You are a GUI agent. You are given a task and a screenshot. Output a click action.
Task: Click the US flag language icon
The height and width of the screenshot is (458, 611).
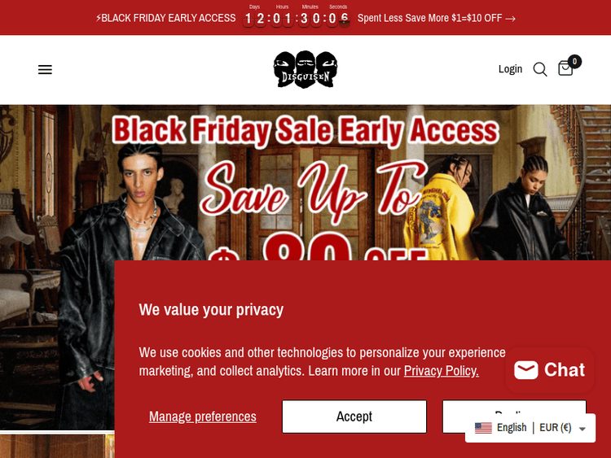[483, 428]
